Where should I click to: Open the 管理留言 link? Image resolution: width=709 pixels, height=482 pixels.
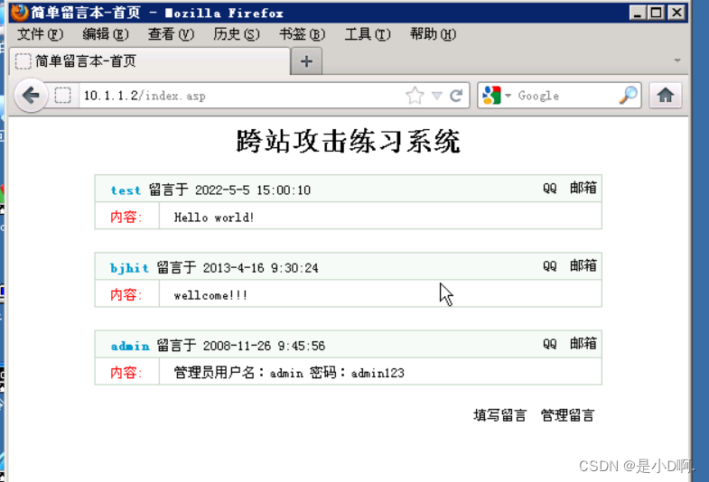click(567, 415)
